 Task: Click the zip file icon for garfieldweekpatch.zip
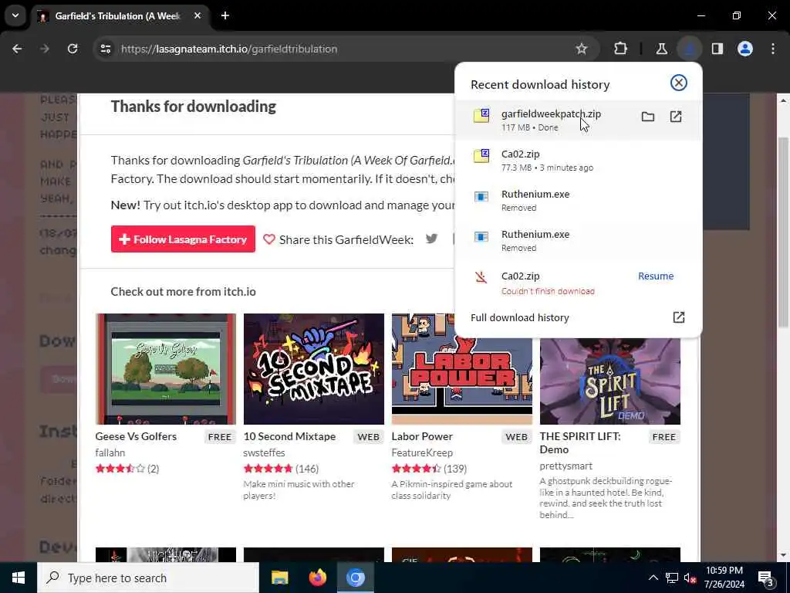point(481,116)
